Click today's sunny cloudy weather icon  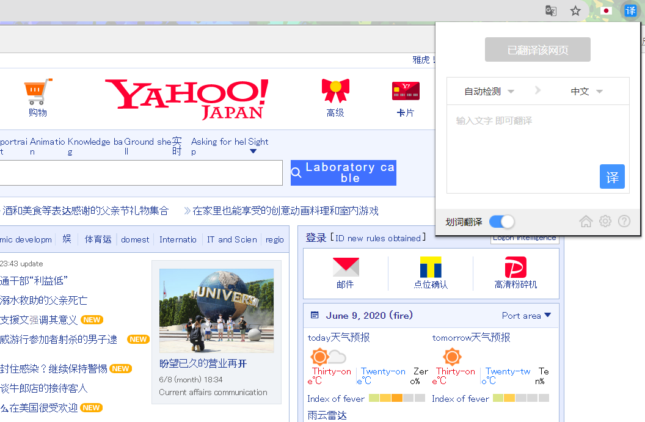point(328,357)
